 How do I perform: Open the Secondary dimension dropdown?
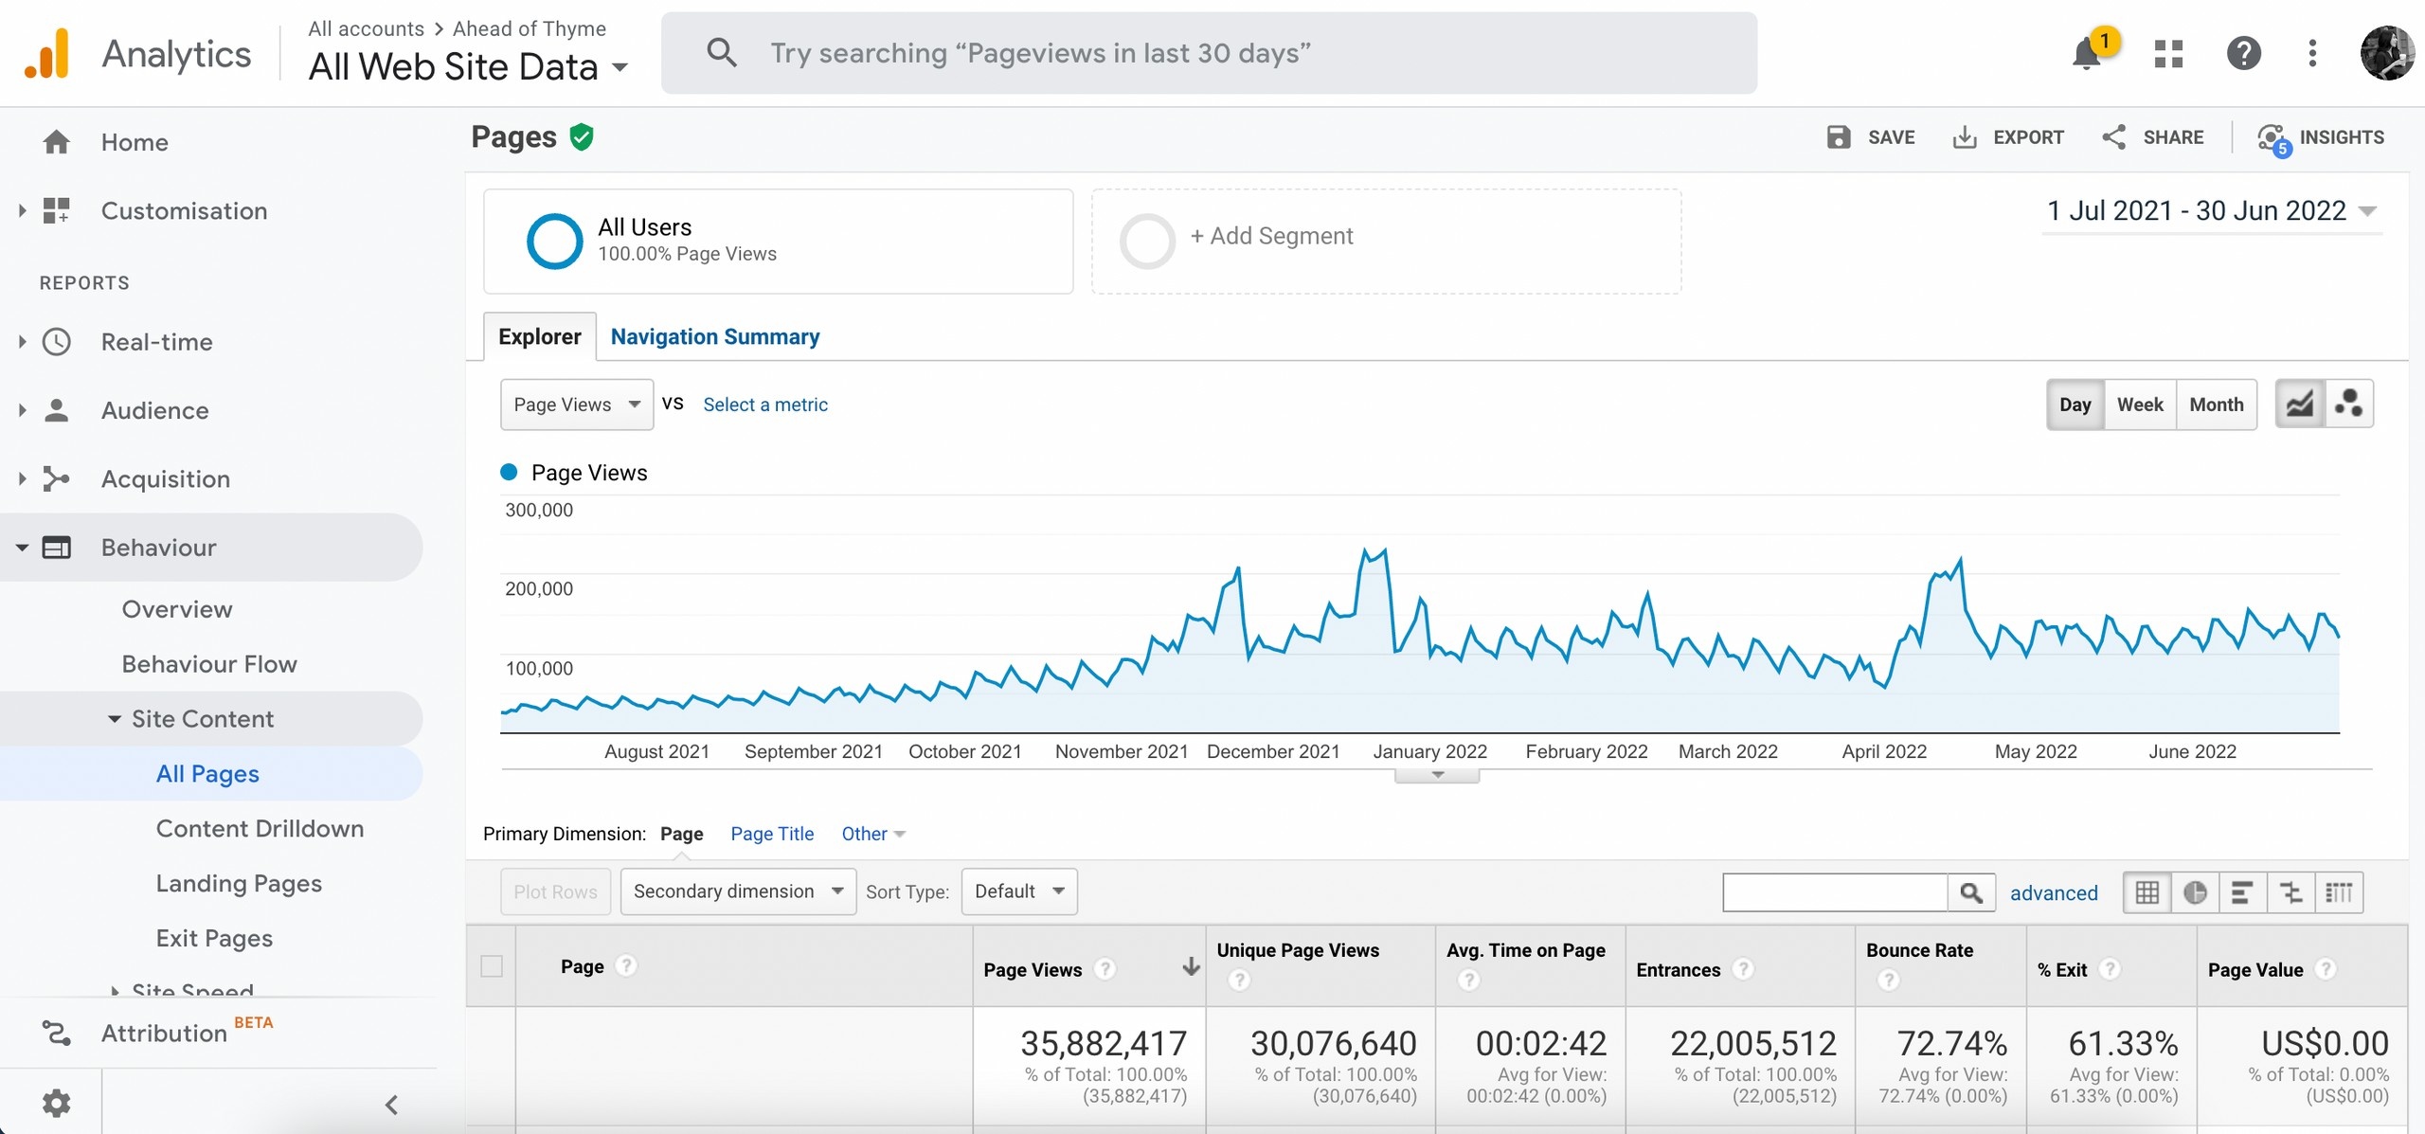[738, 891]
